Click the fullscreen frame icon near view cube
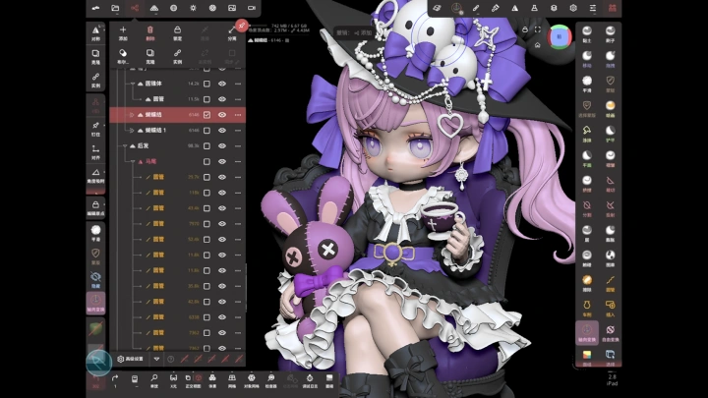 coord(537,29)
